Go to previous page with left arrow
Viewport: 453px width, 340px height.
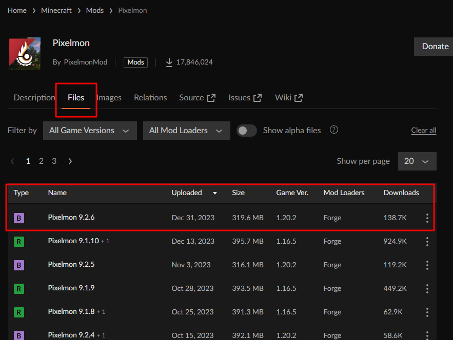coord(12,161)
